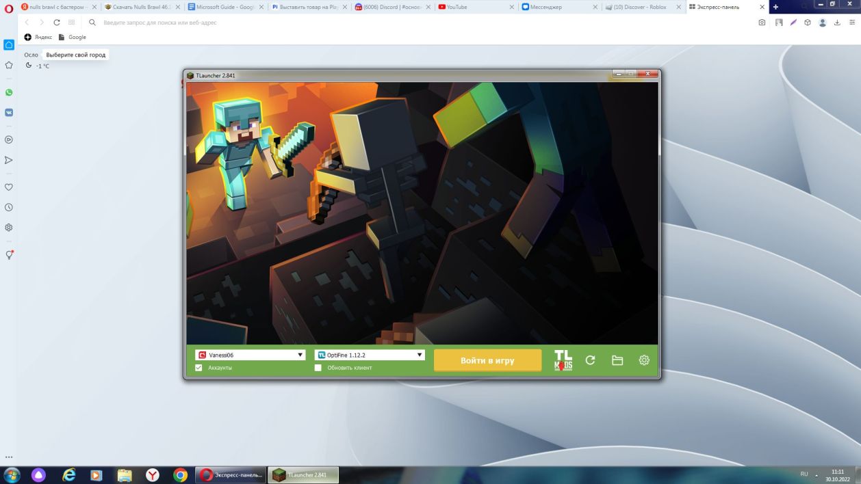Switch to the Discover - Roblox tab

(643, 7)
